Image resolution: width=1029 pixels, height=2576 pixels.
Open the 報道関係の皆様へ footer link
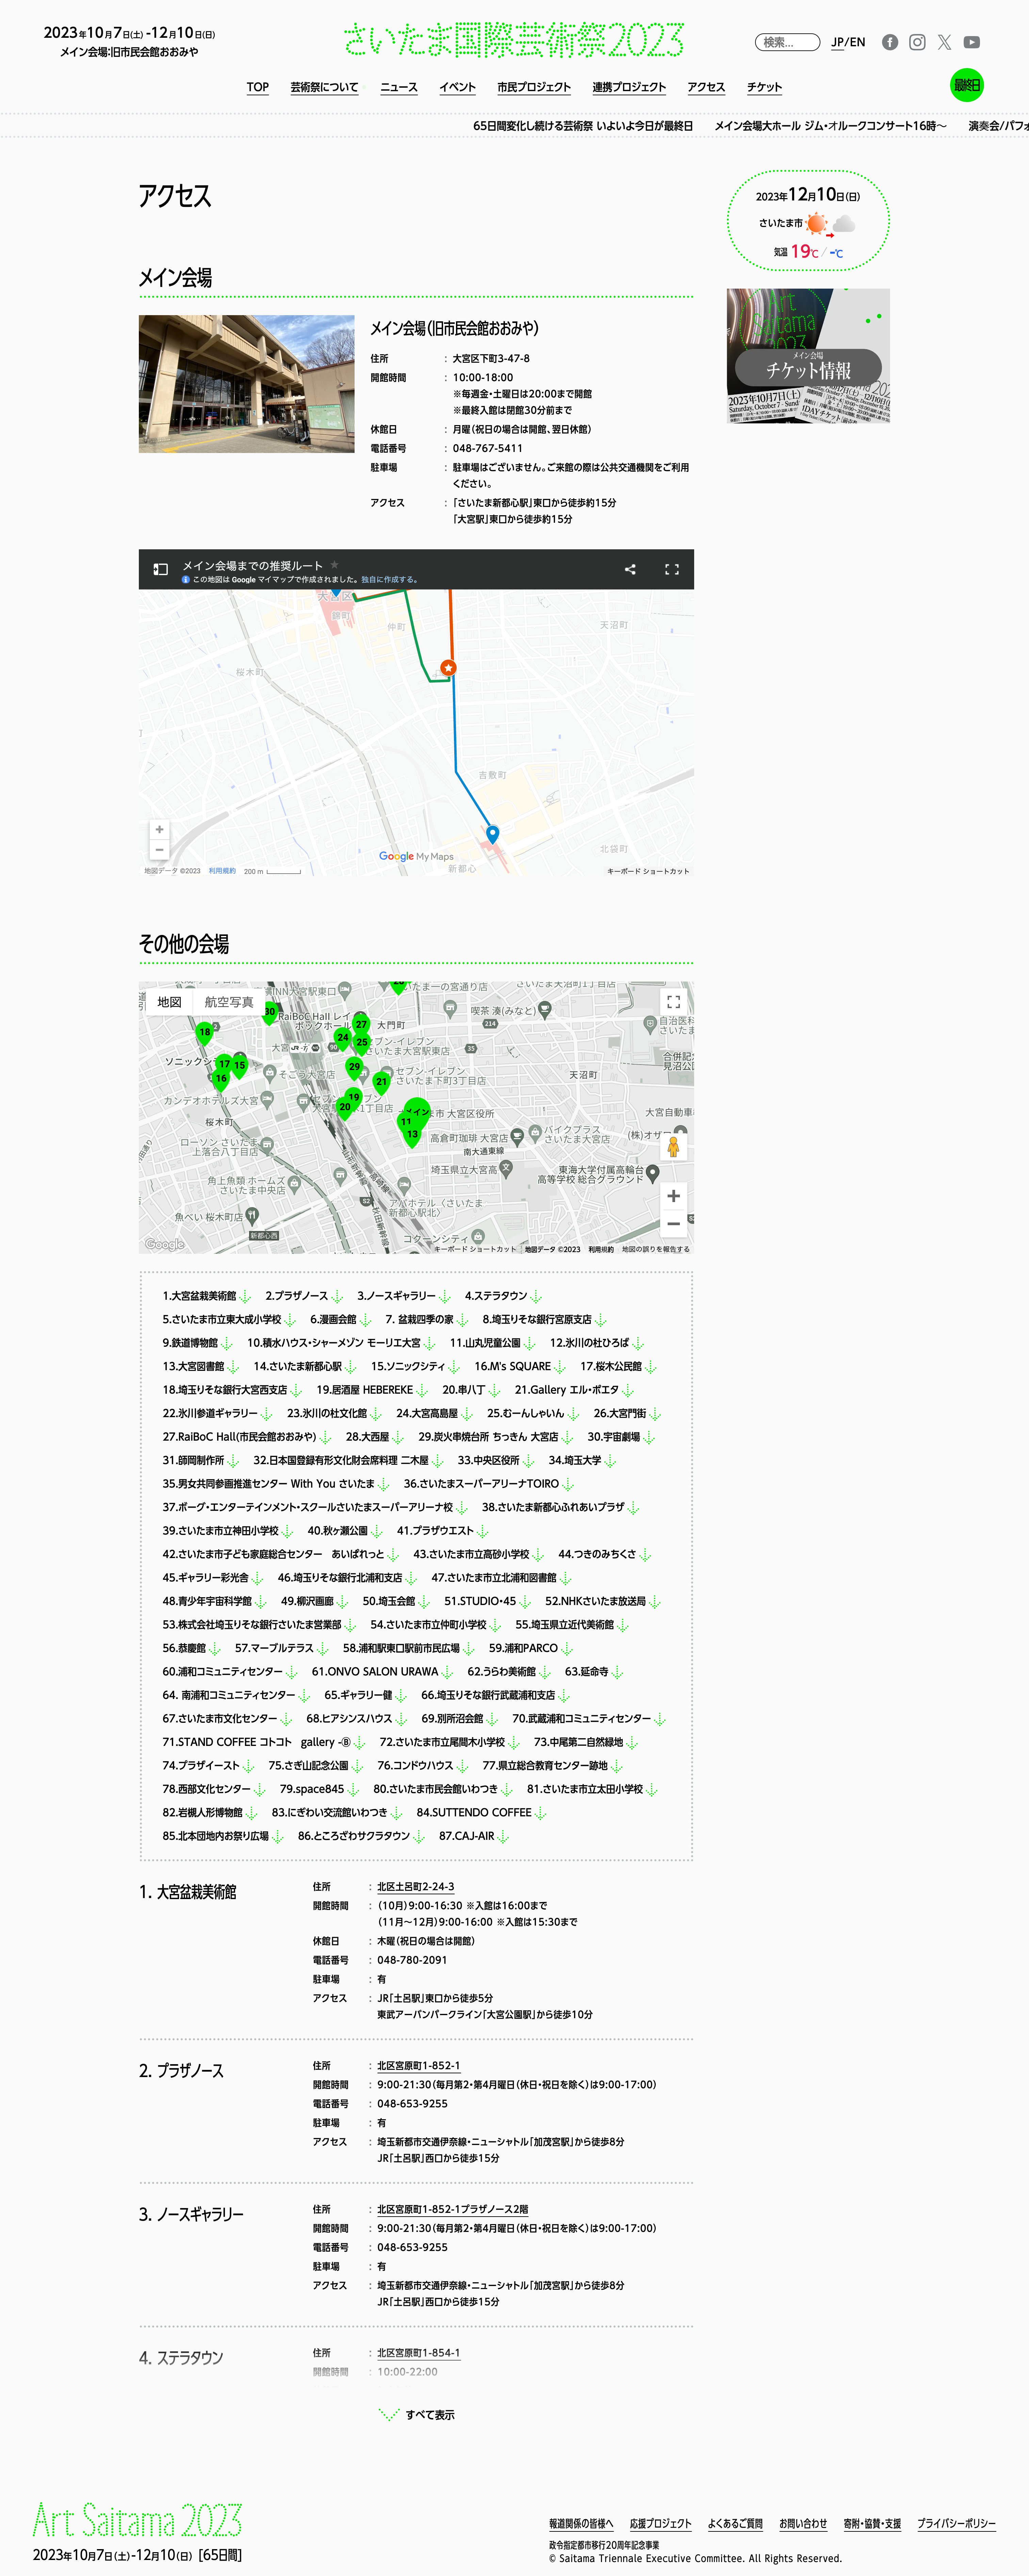581,2524
